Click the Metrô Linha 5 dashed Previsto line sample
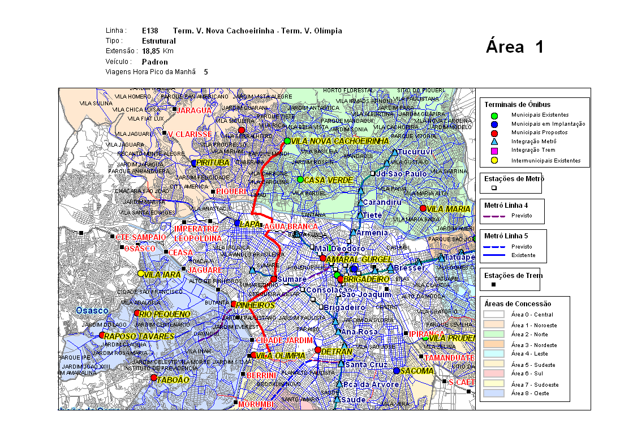 pyautogui.click(x=494, y=247)
